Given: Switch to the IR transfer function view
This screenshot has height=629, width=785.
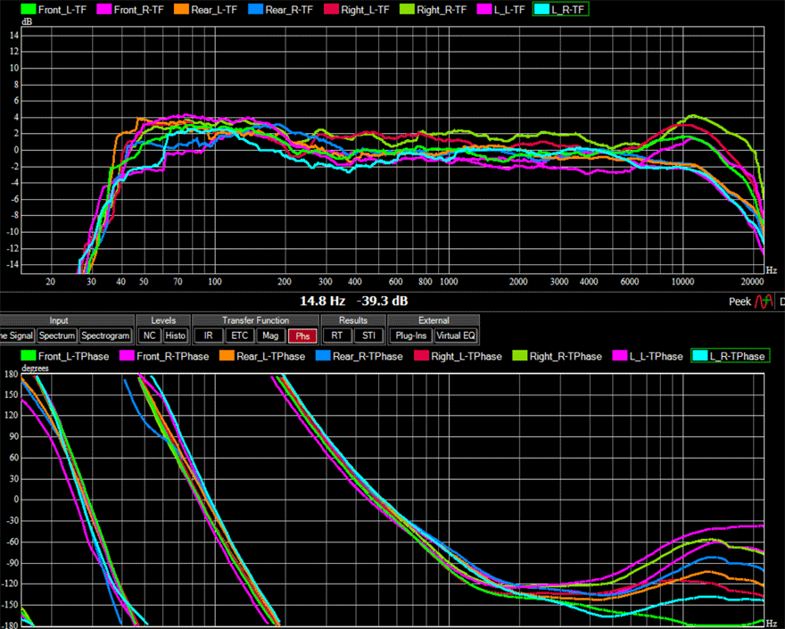Looking at the screenshot, I should (x=208, y=335).
